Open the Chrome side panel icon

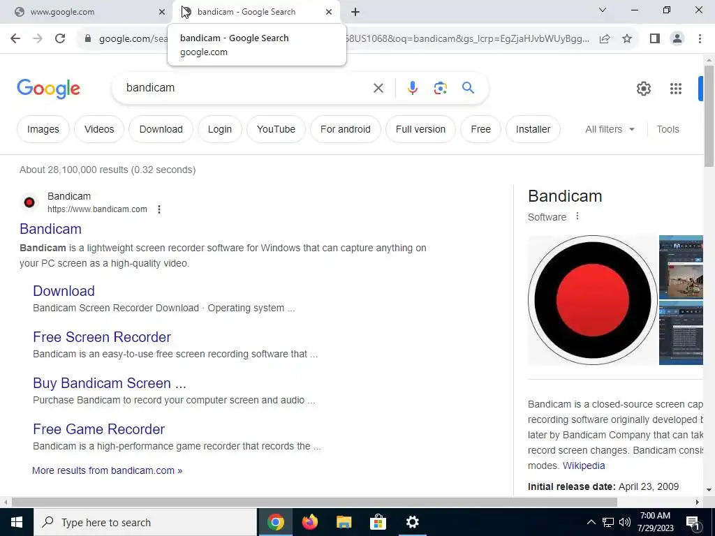click(655, 38)
